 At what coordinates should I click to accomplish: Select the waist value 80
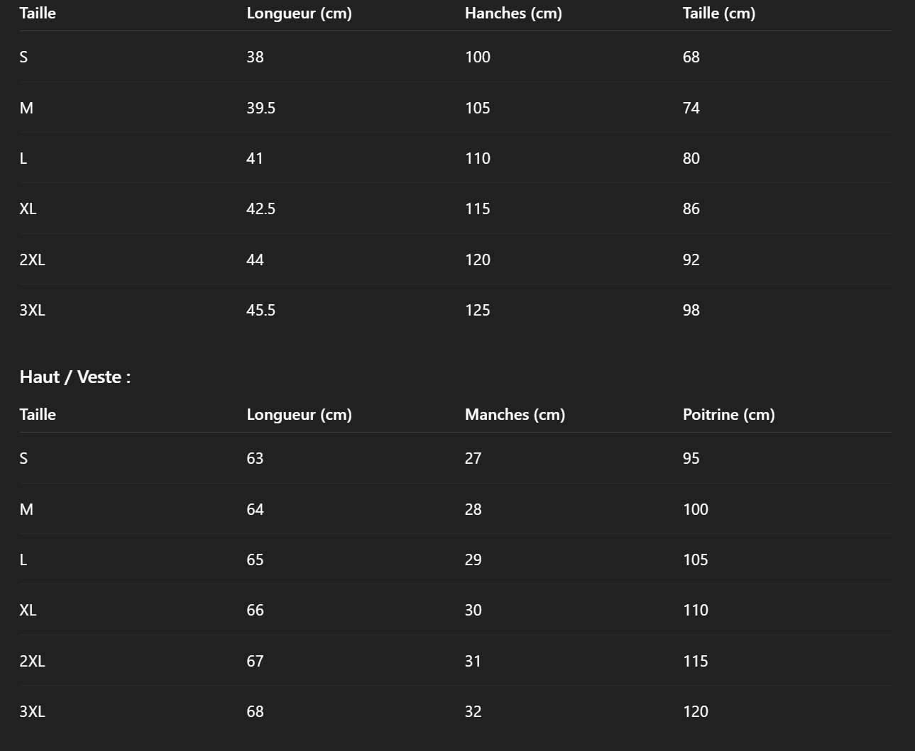click(691, 158)
